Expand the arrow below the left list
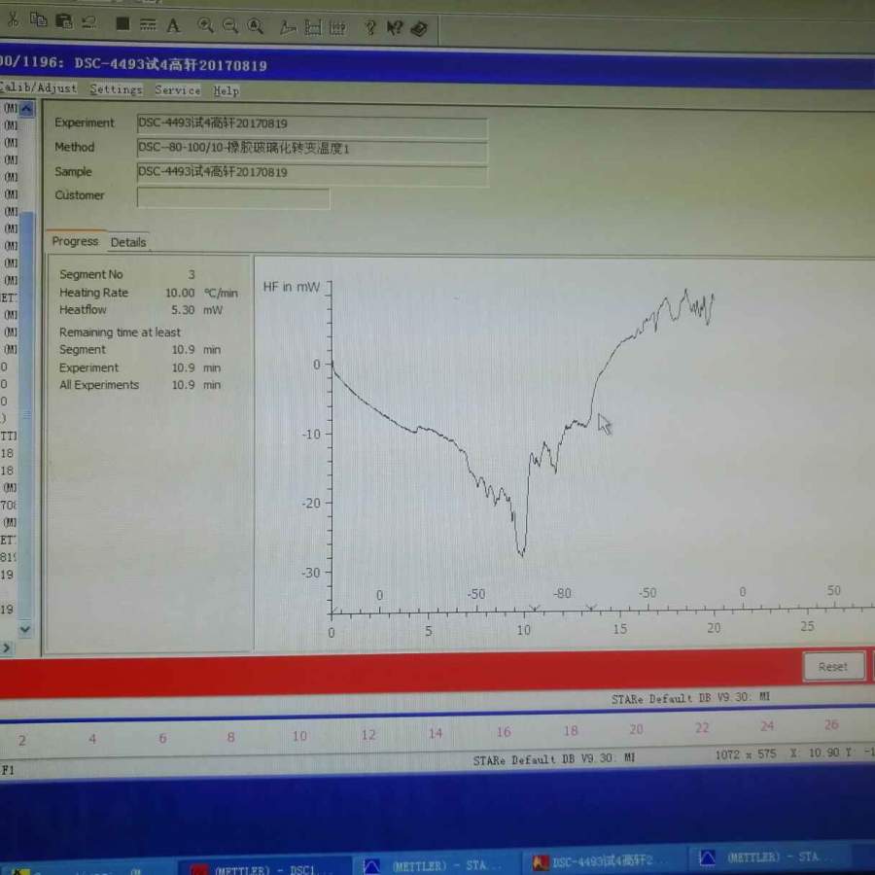The height and width of the screenshot is (875, 875). coord(6,647)
